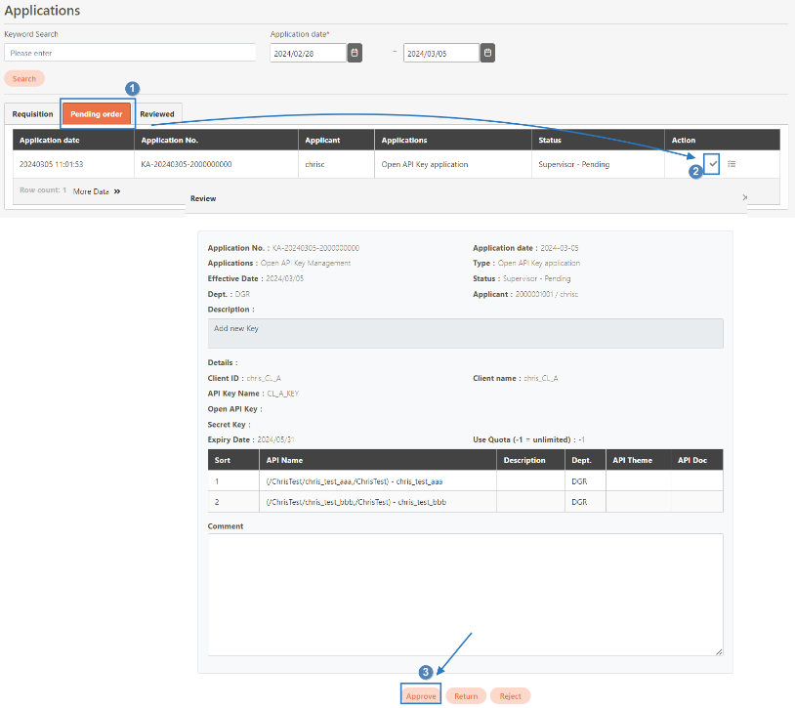Click the Search button
795x708 pixels.
tap(24, 78)
